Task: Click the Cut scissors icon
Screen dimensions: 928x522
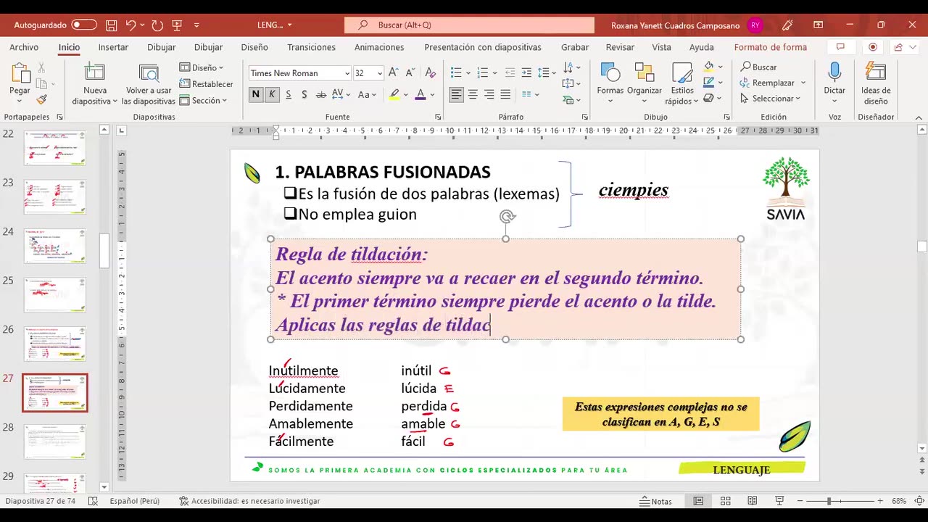Action: [x=41, y=67]
